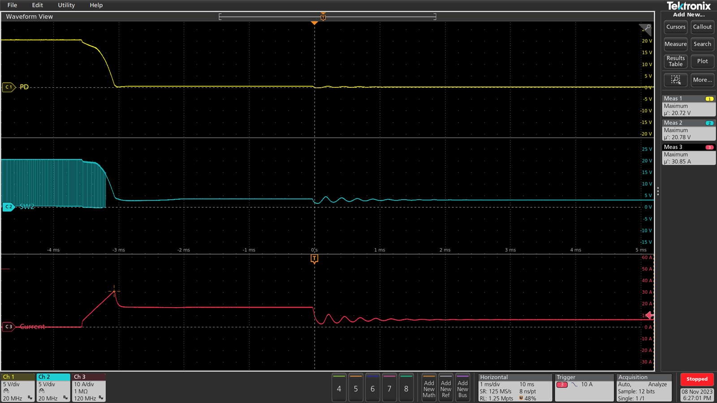Viewport: 717px width, 403px height.
Task: Open the File menu
Action: pos(12,5)
